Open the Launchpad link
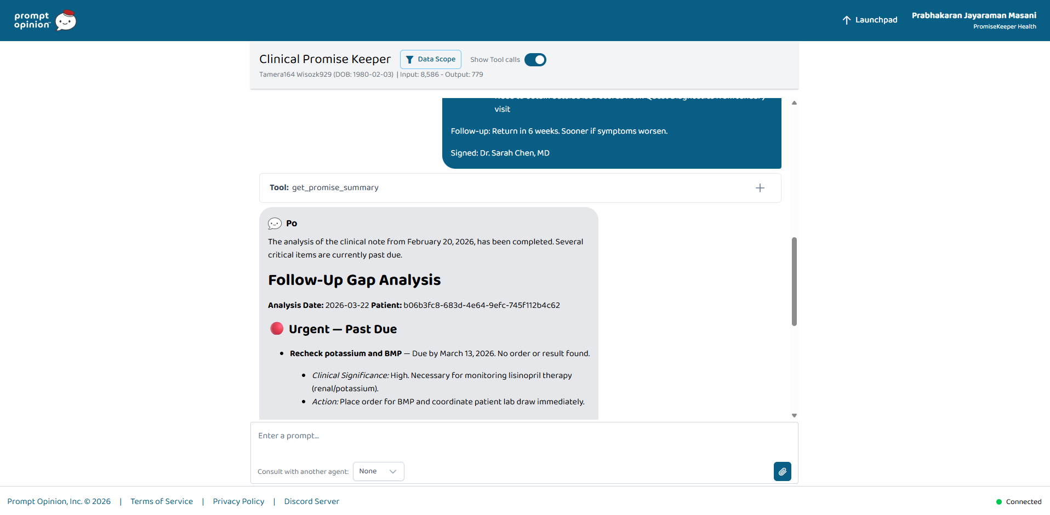 pos(870,20)
